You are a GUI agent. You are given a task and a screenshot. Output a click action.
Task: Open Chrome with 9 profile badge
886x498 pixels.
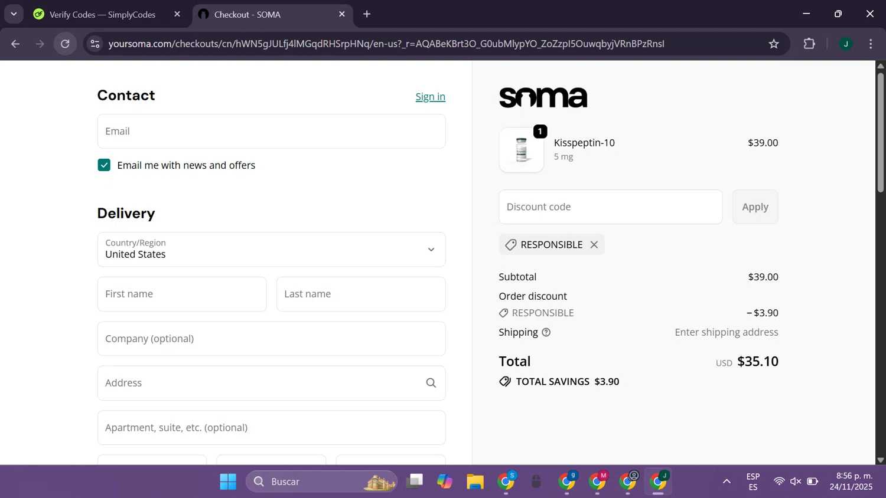click(567, 481)
